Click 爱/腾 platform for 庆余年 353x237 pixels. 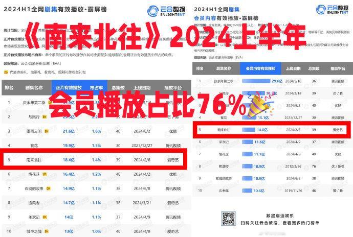(338, 191)
